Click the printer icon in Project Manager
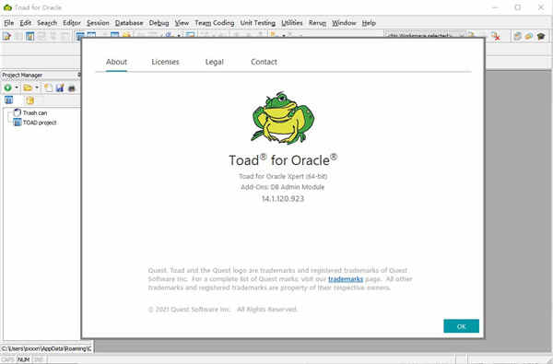Image resolution: width=553 pixels, height=364 pixels. coord(72,88)
